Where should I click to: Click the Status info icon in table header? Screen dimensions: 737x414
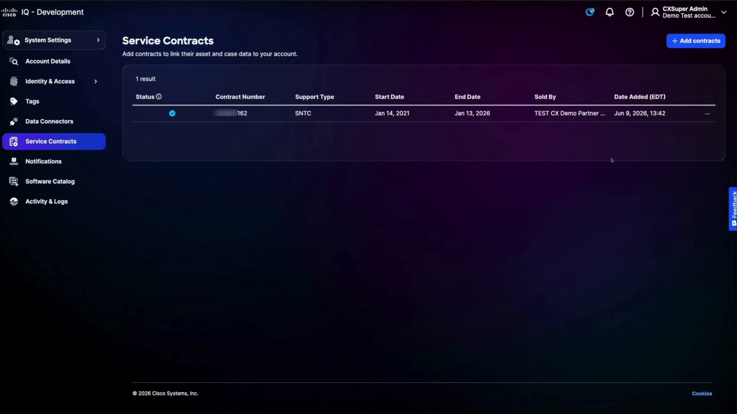(159, 97)
